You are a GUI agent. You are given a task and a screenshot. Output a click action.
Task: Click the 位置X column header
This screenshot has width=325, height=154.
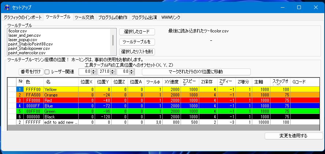tap(87, 82)
